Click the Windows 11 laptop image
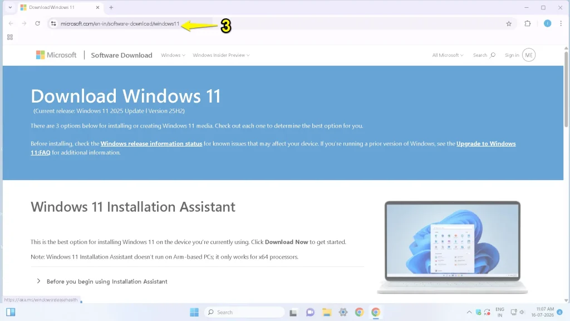The height and width of the screenshot is (321, 570). (452, 247)
